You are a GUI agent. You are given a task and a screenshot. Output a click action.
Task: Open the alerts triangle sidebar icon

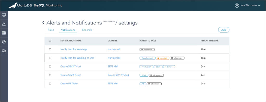tap(4, 24)
